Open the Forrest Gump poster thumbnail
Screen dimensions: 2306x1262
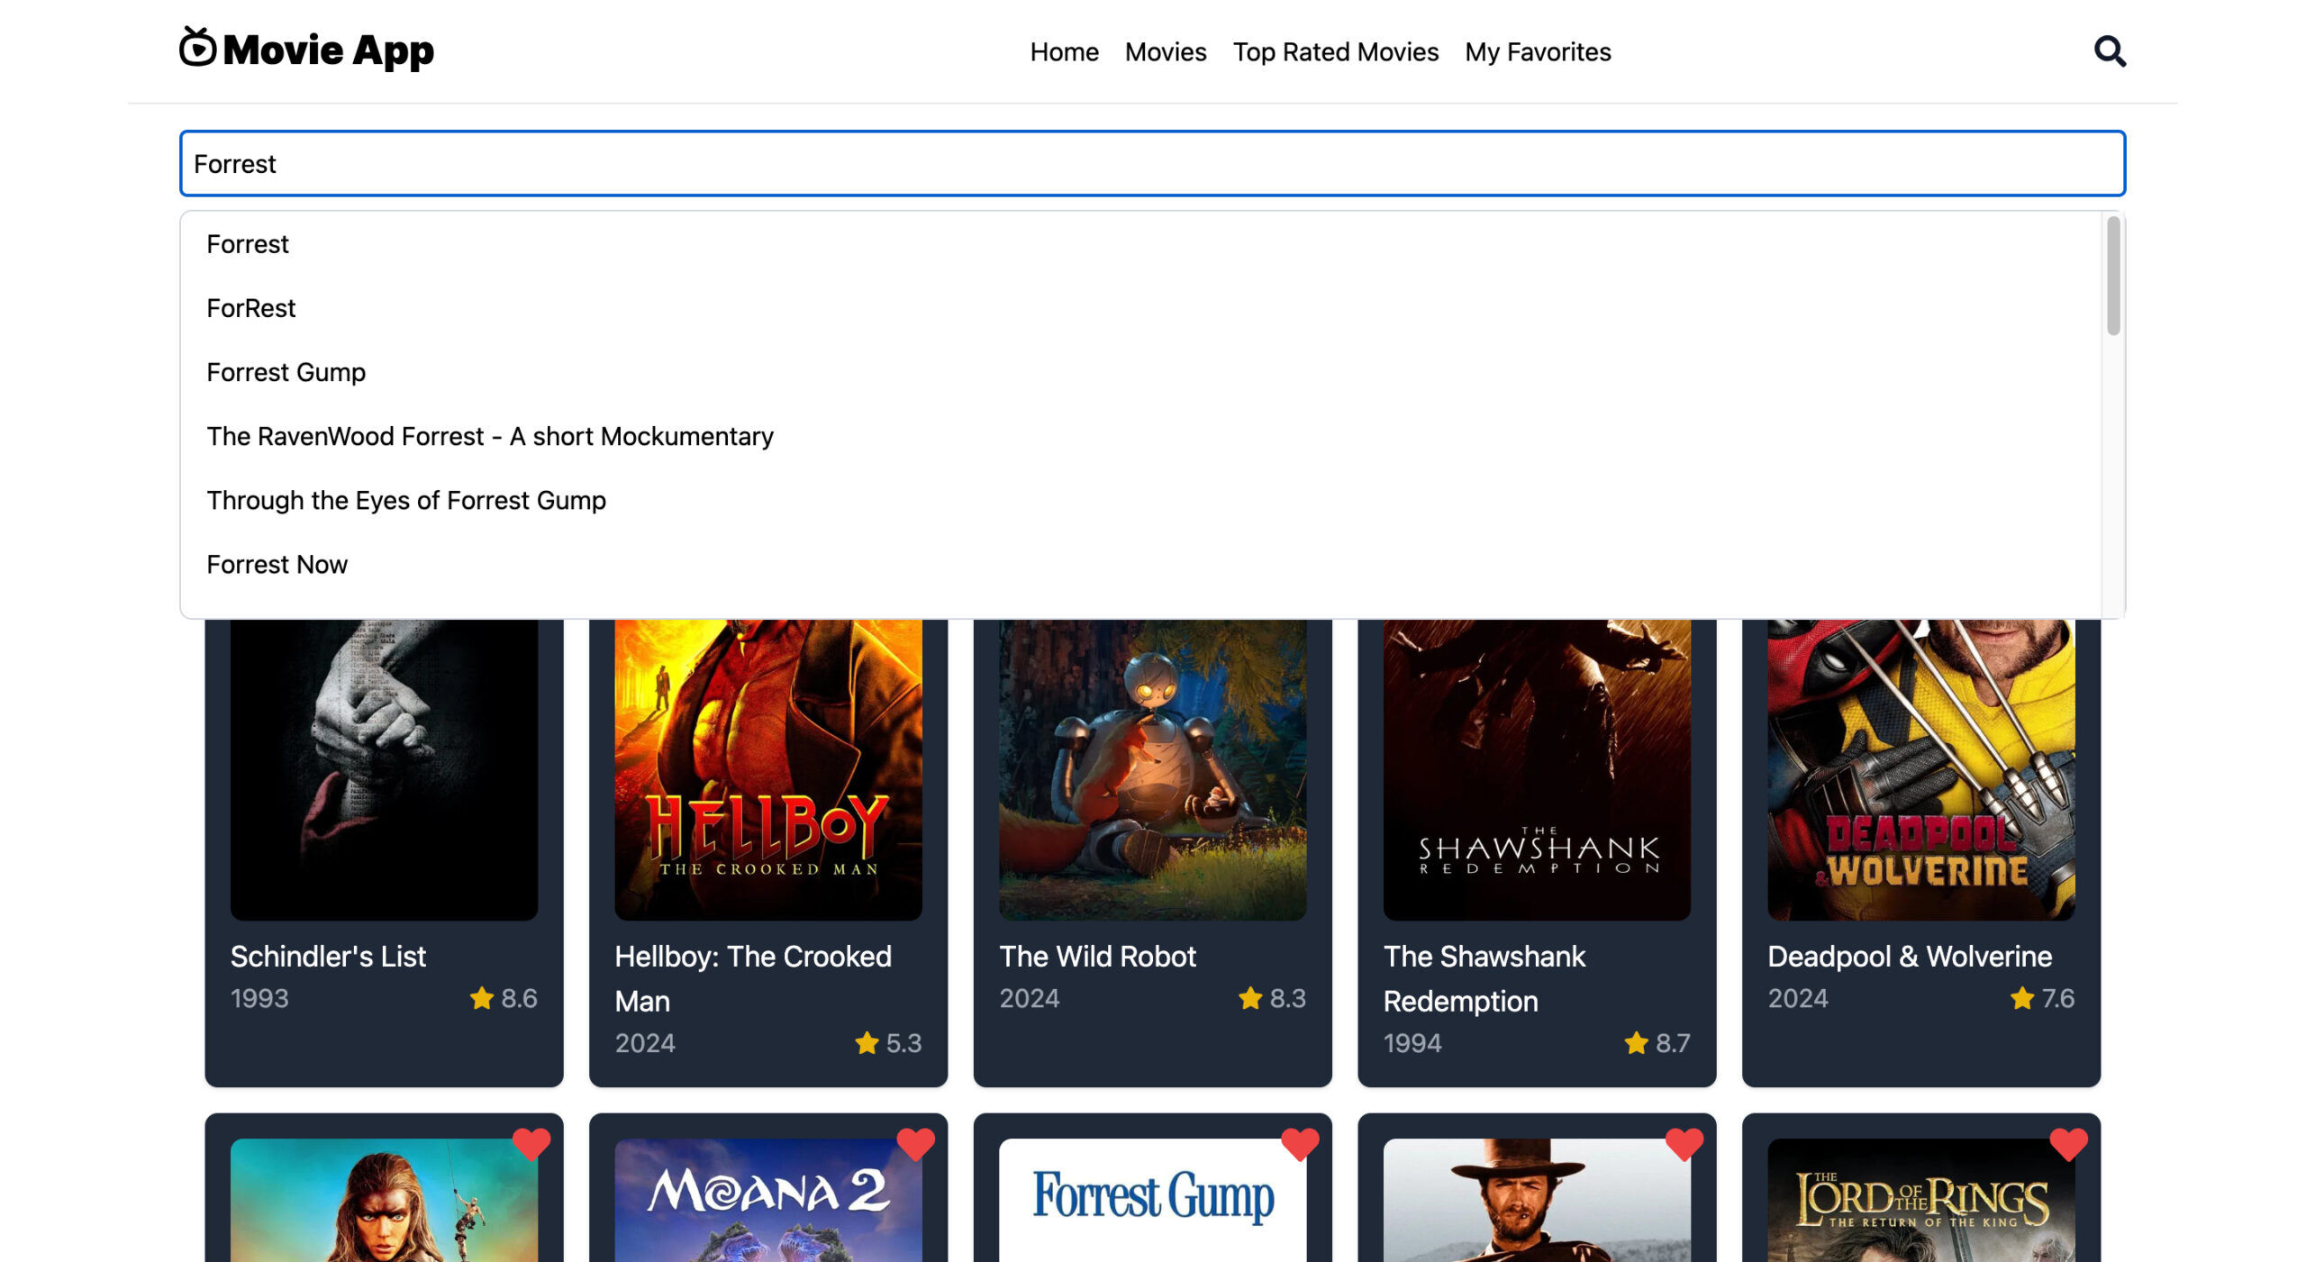(1152, 1200)
